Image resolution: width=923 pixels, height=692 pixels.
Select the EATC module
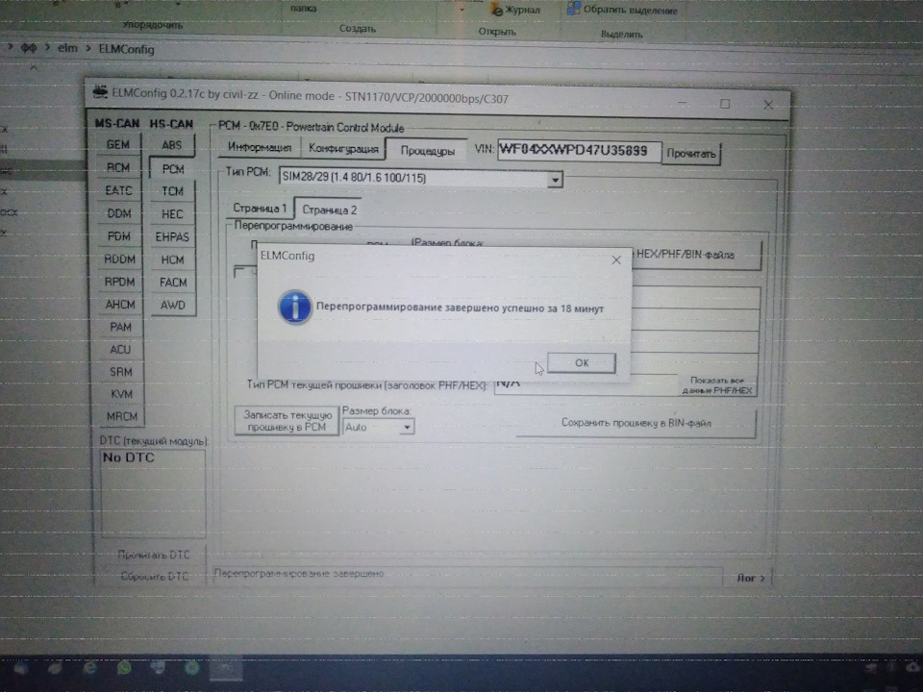click(x=118, y=190)
